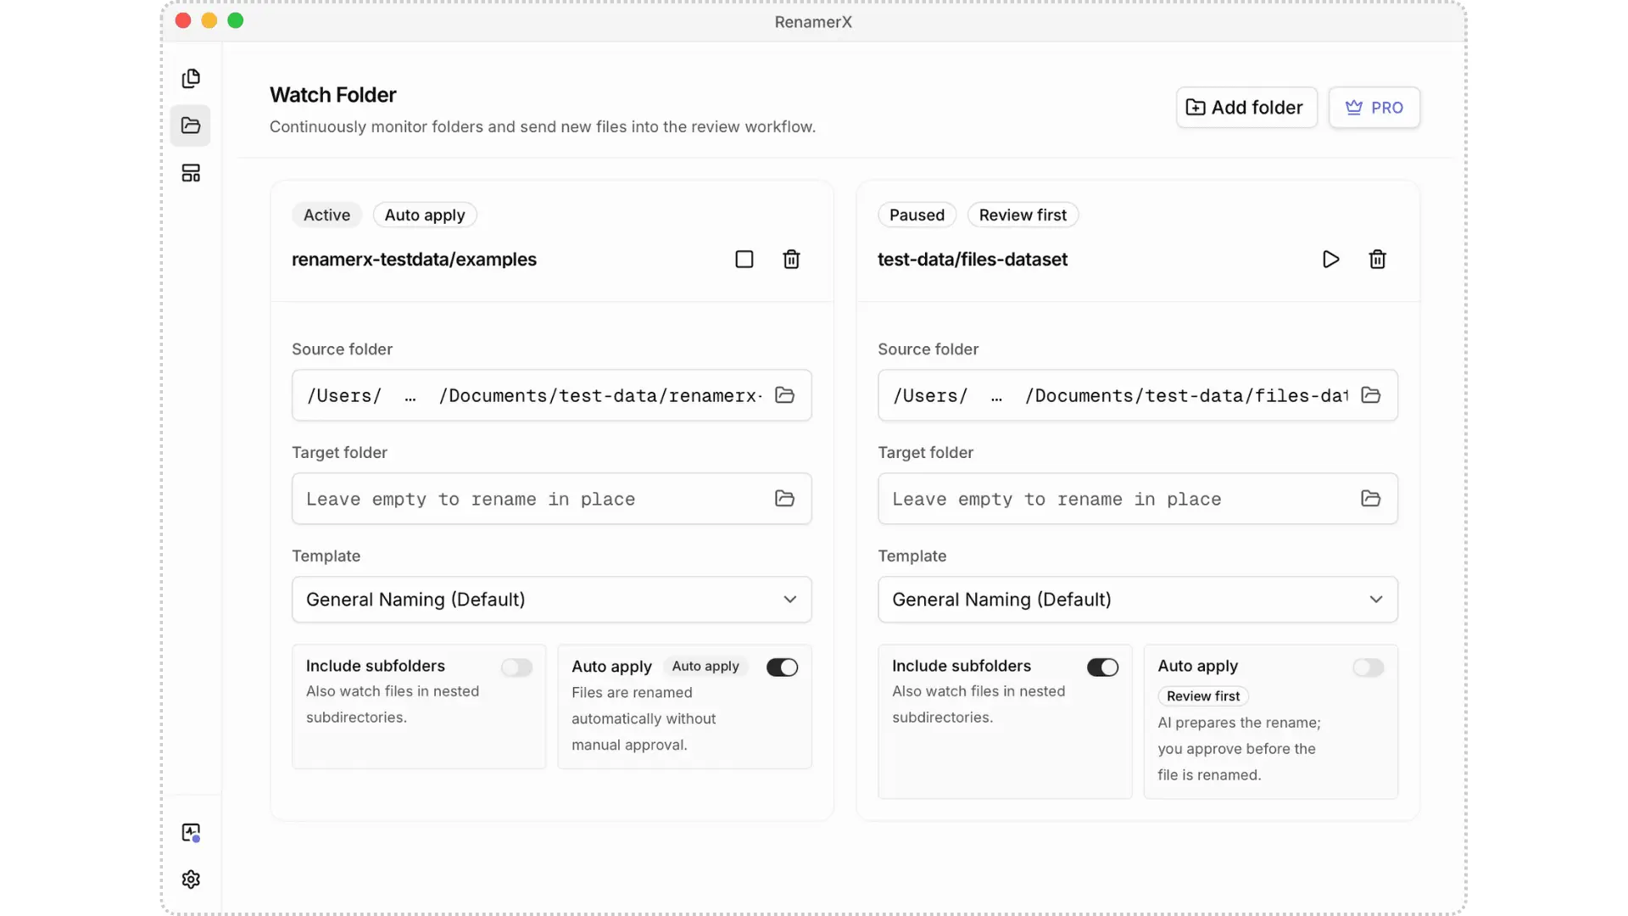Disable Include subfolders for test-data/files-dataset
The height and width of the screenshot is (916, 1628).
[x=1102, y=667]
